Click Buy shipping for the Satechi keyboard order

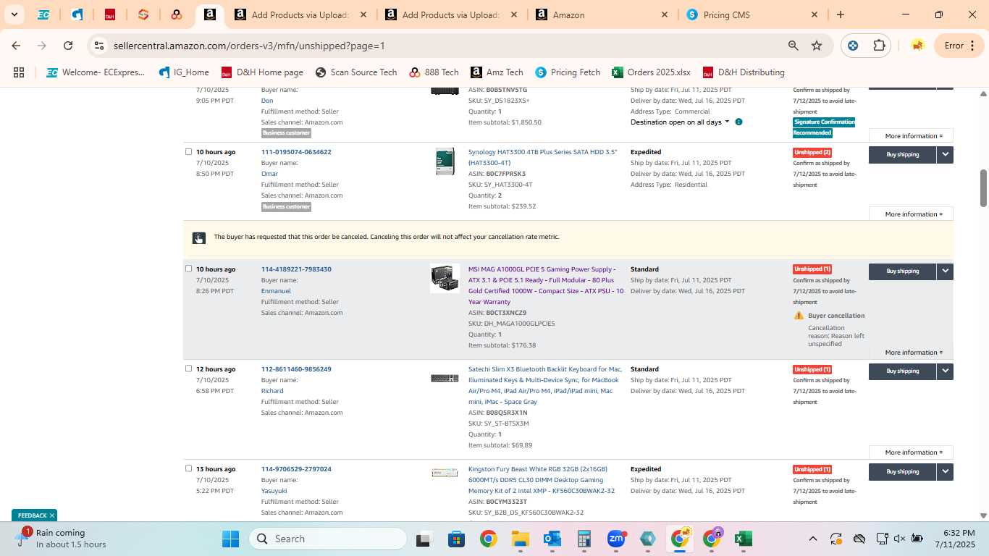pyautogui.click(x=902, y=371)
